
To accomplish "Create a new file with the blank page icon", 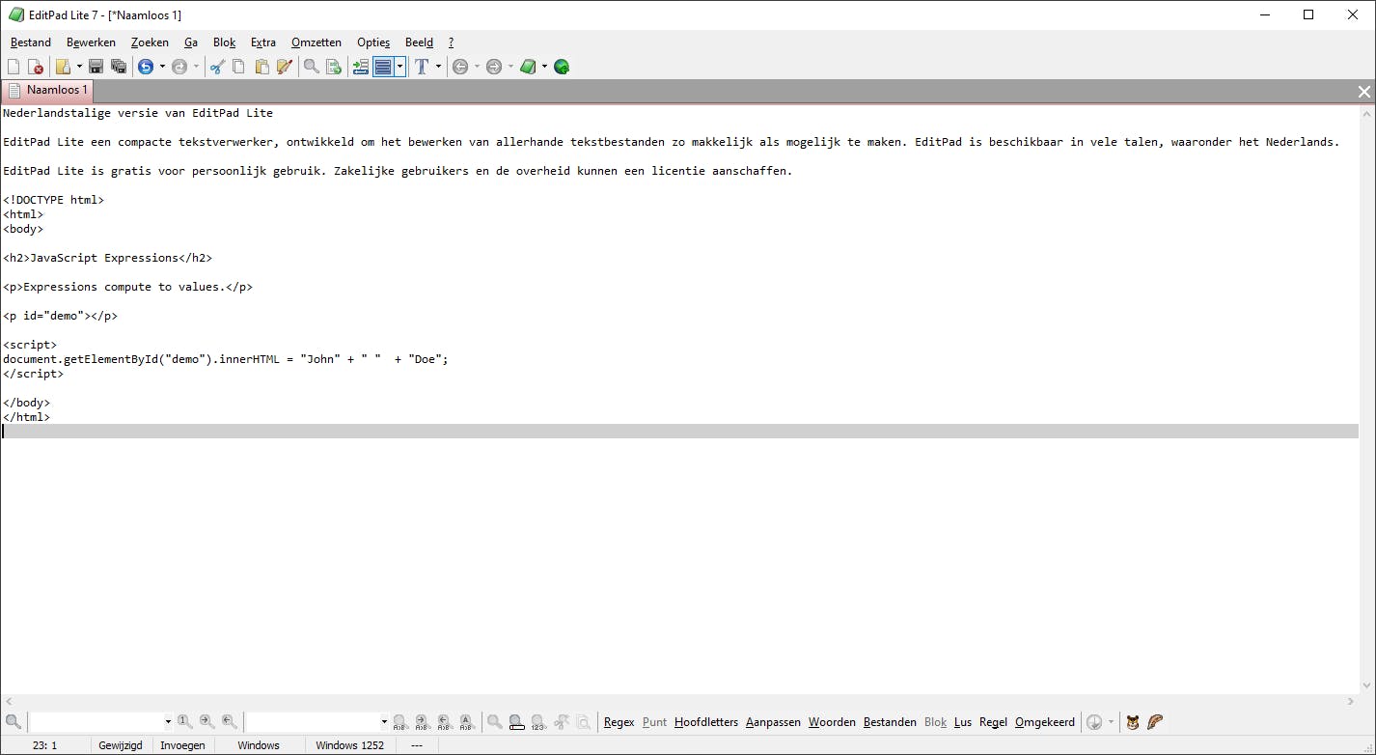I will (x=14, y=67).
